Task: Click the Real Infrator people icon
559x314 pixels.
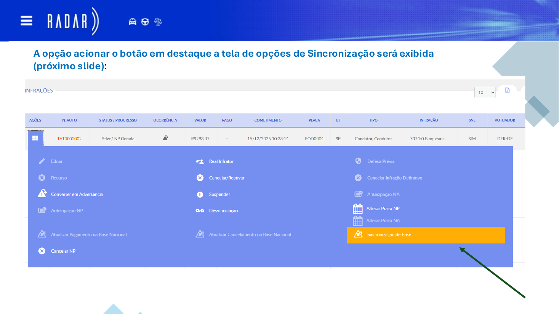Action: pyautogui.click(x=200, y=161)
